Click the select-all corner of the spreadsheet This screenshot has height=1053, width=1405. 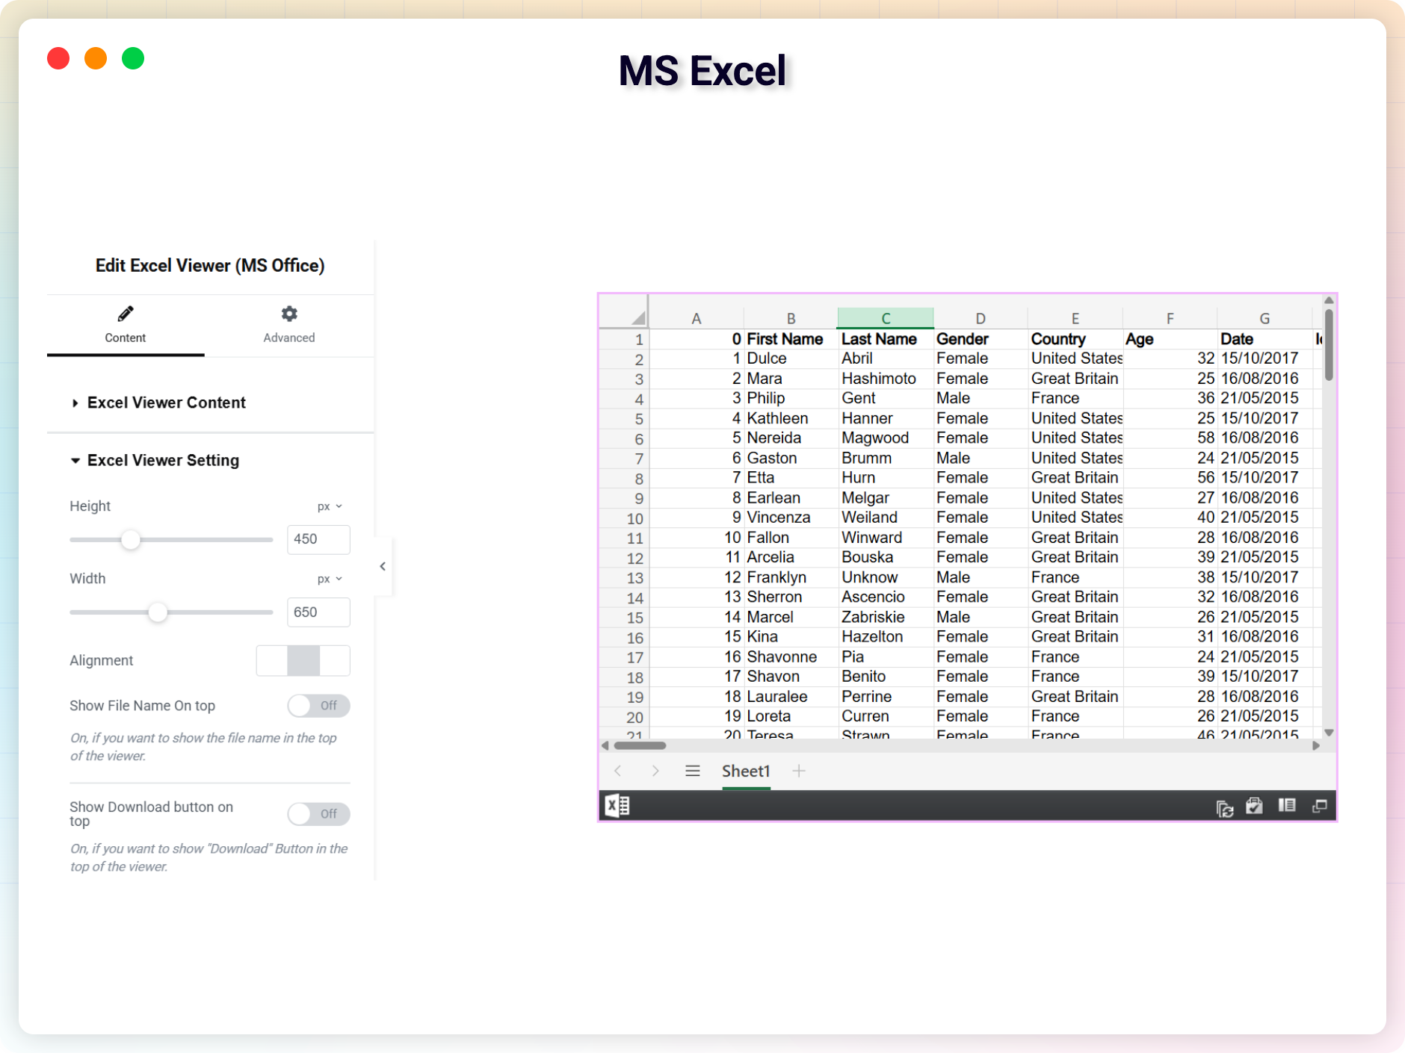click(x=624, y=313)
